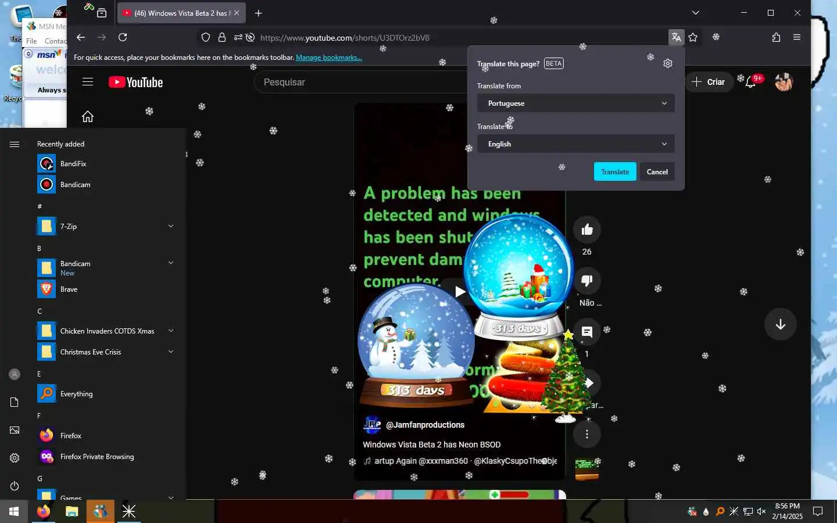837x523 pixels.
Task: Expand the Bandicam folder group
Action: pyautogui.click(x=171, y=263)
